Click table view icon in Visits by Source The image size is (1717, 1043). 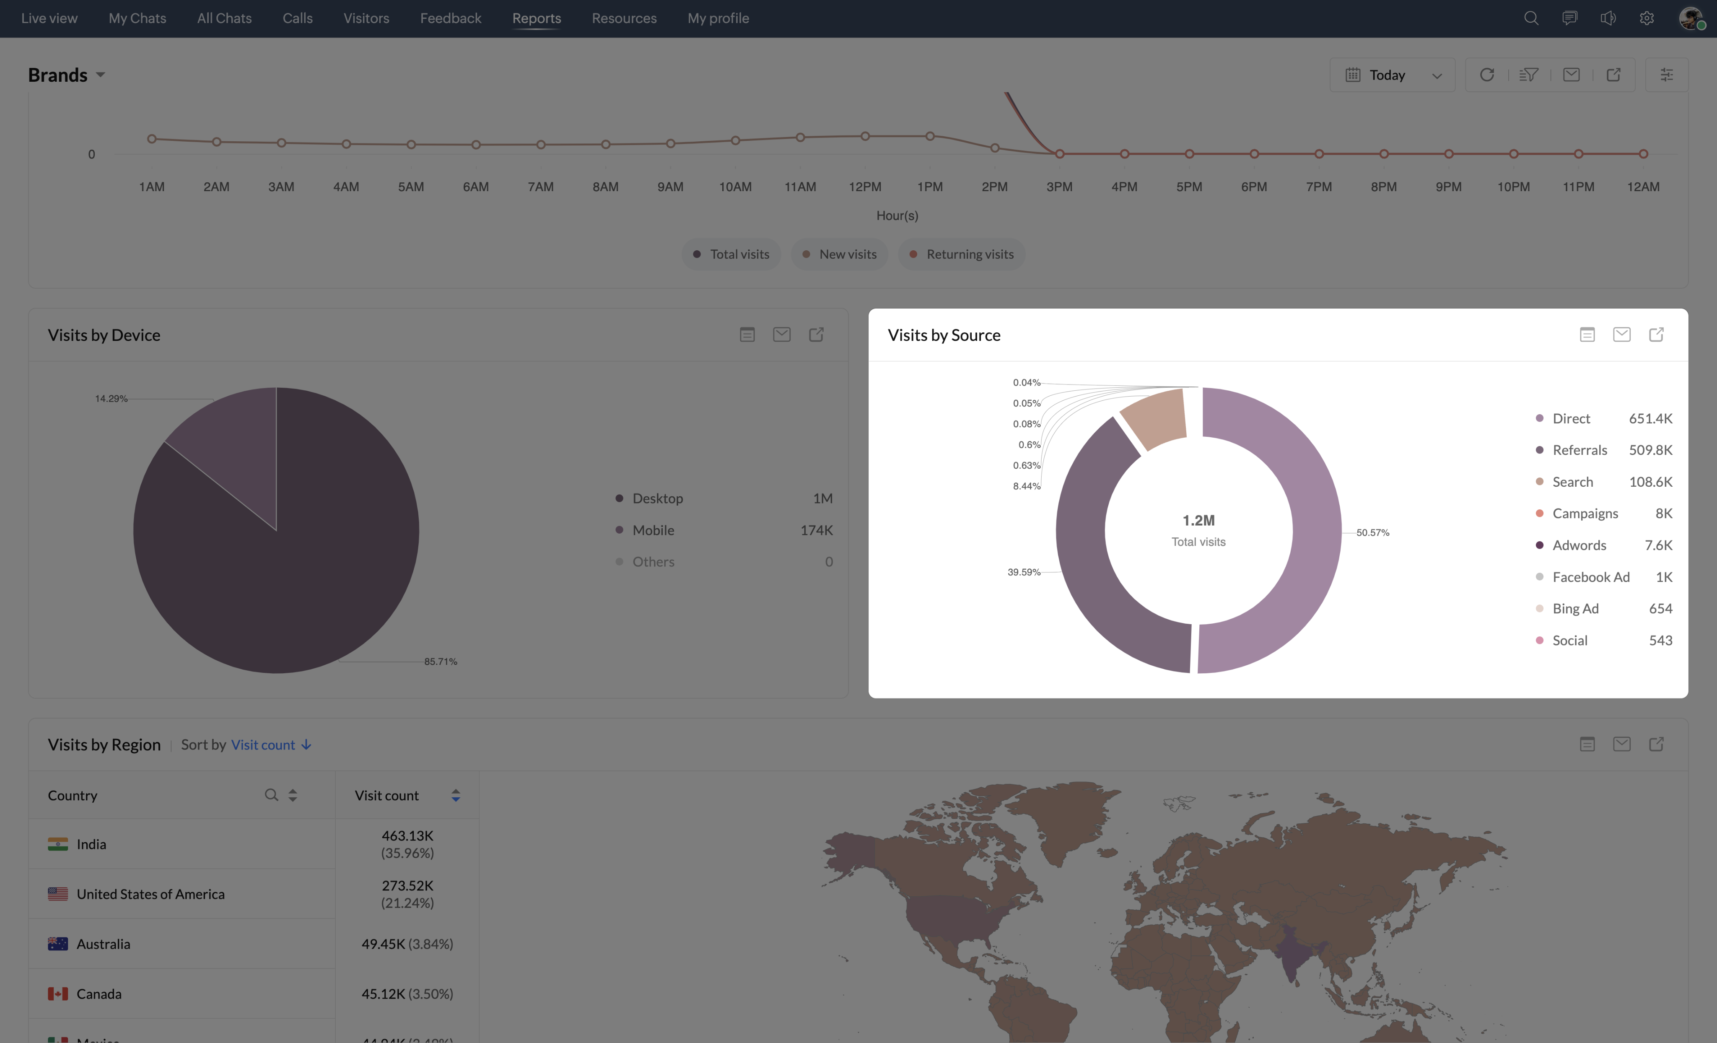pyautogui.click(x=1587, y=335)
